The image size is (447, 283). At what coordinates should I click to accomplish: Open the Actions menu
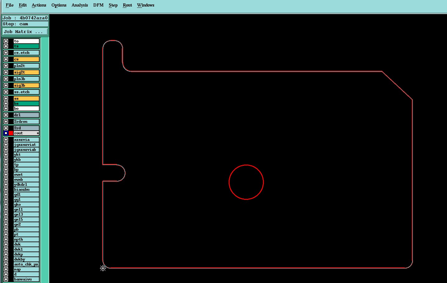[x=39, y=5]
